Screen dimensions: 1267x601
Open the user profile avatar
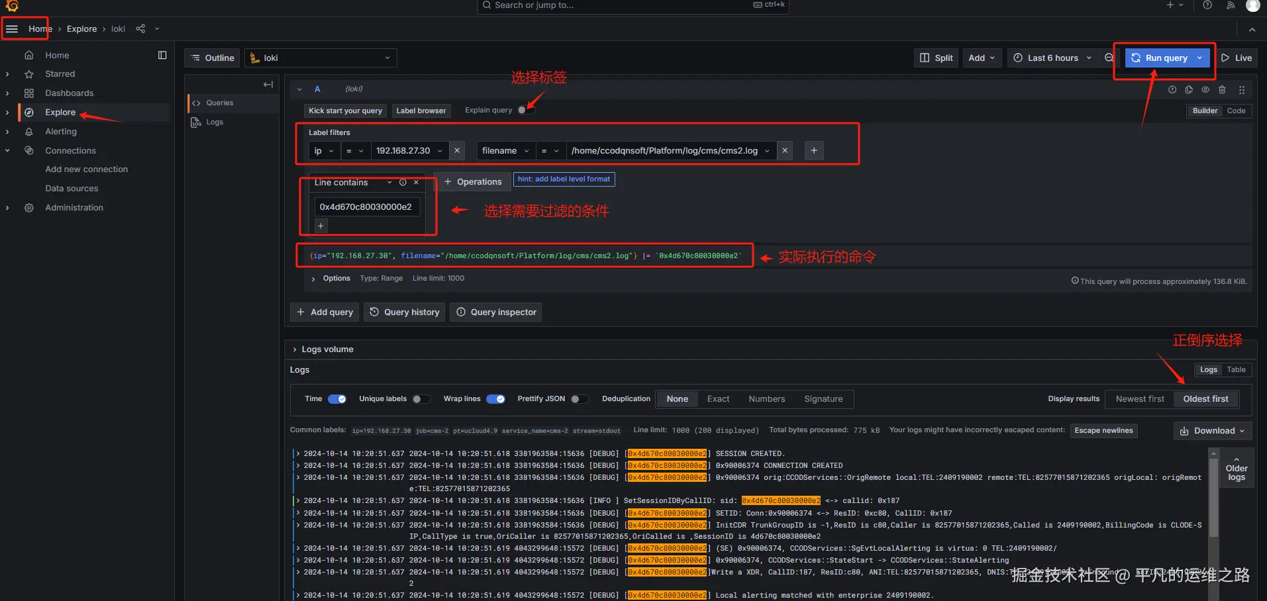tap(1252, 5)
